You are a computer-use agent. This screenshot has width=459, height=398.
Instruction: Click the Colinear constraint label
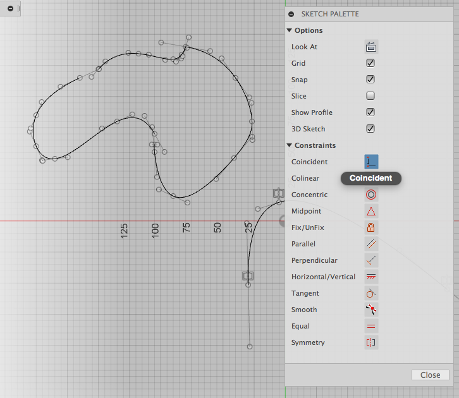tap(305, 178)
